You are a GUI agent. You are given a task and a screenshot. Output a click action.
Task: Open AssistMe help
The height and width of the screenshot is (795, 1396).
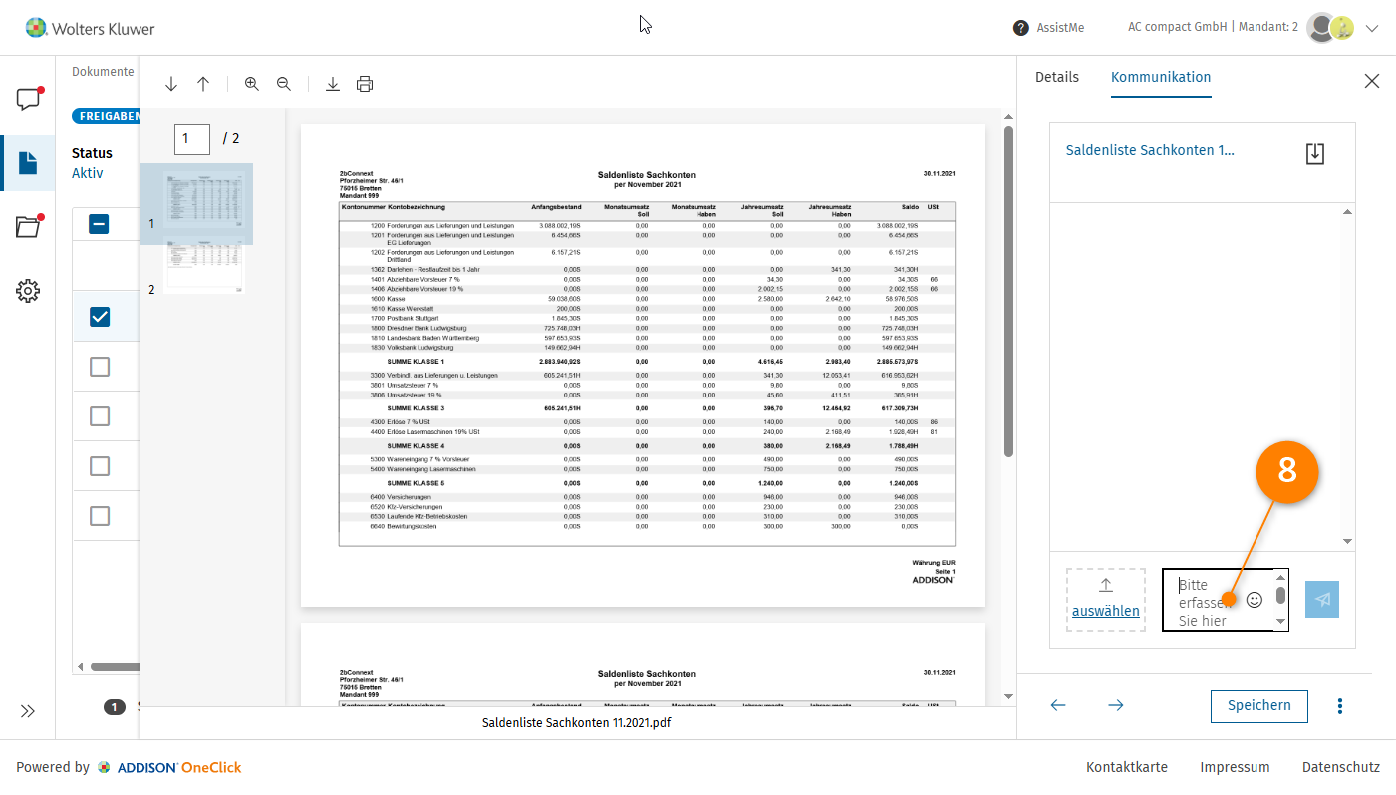click(x=1062, y=28)
